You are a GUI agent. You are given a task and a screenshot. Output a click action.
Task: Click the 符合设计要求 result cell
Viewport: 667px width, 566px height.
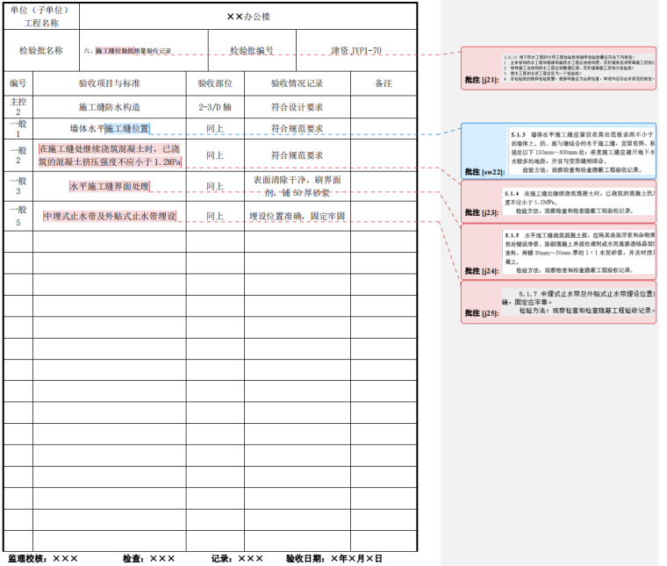pos(297,107)
